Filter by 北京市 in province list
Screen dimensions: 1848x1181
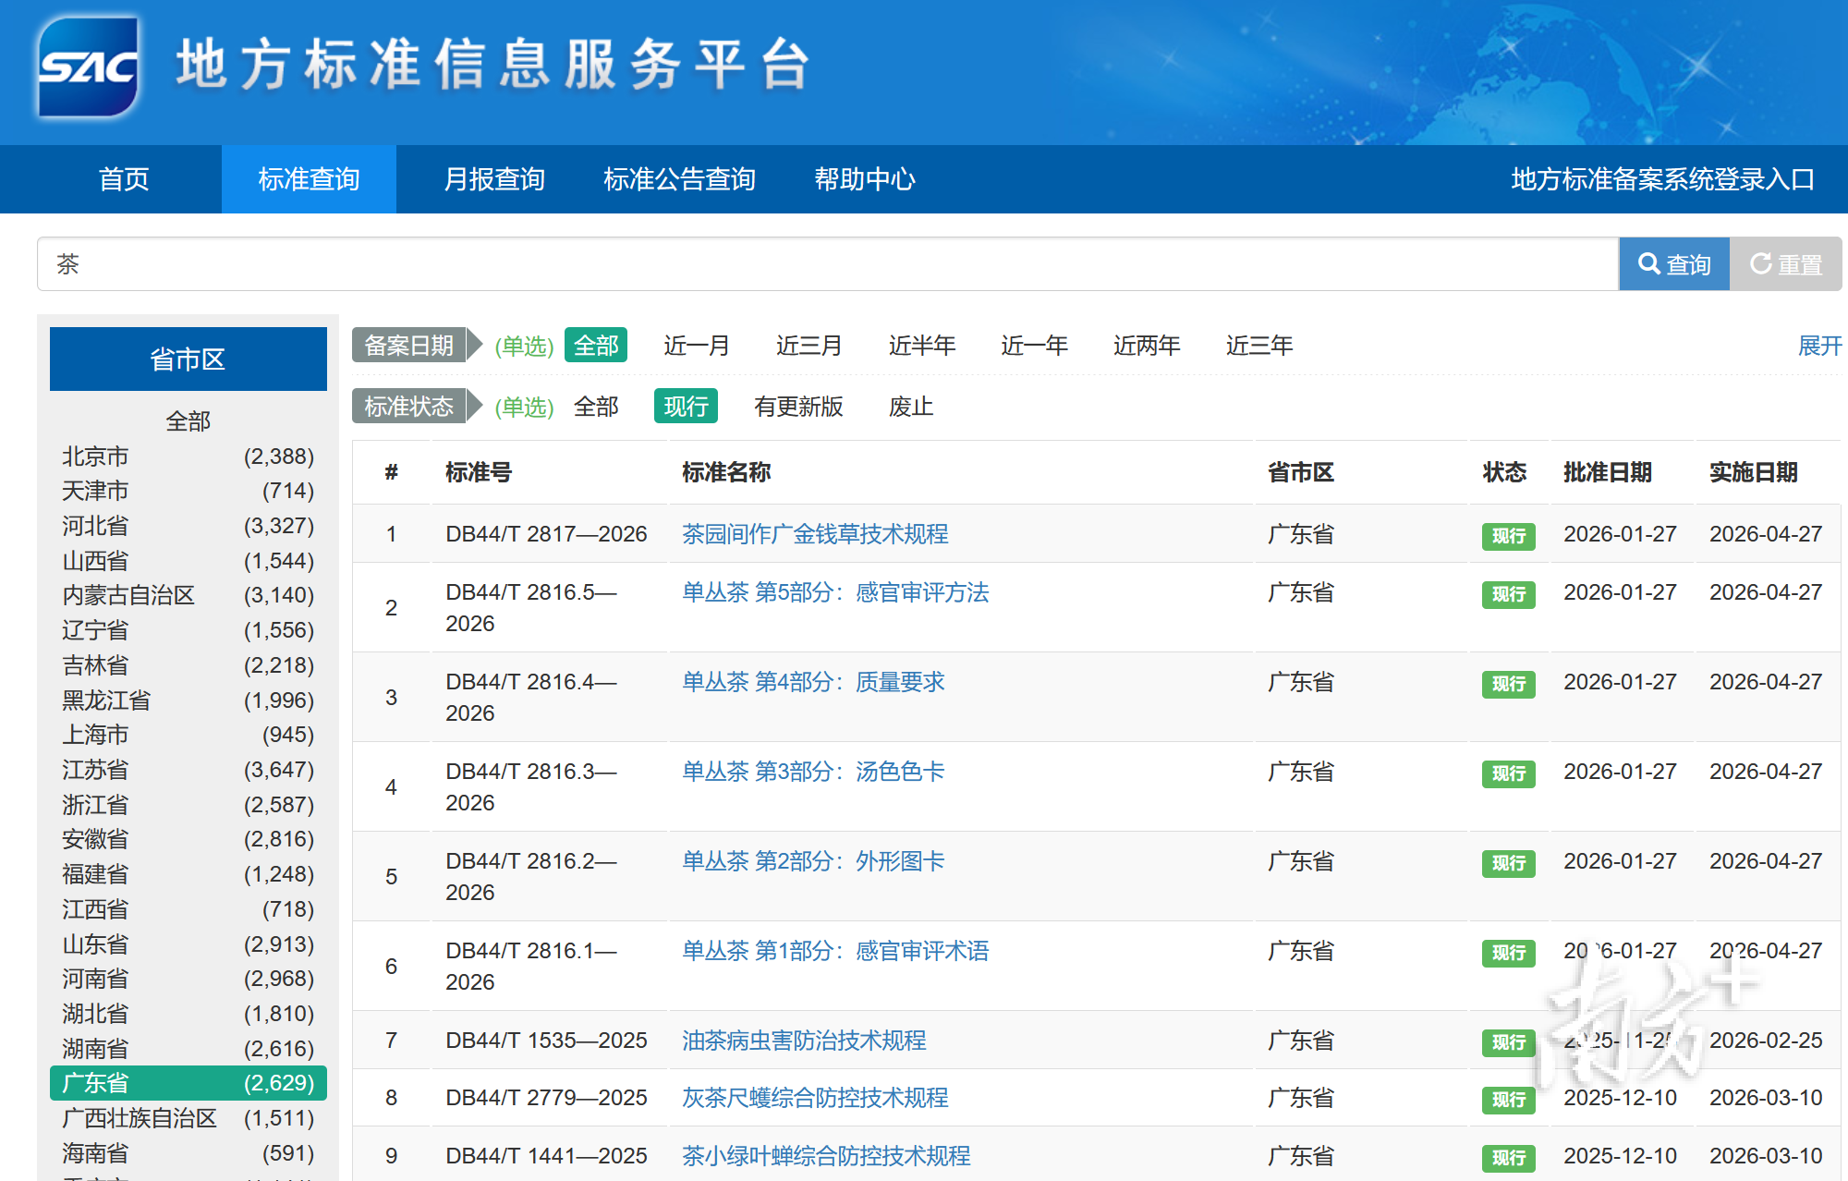pos(95,457)
